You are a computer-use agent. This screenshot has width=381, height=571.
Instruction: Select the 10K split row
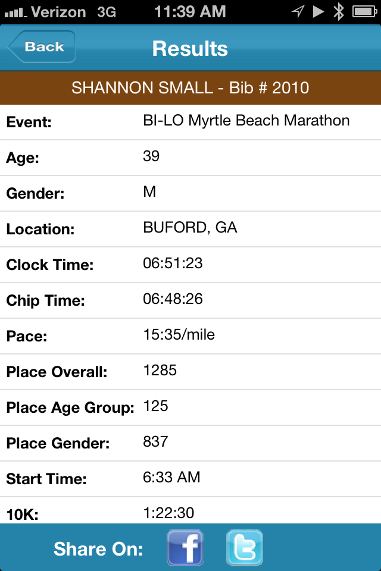[190, 510]
